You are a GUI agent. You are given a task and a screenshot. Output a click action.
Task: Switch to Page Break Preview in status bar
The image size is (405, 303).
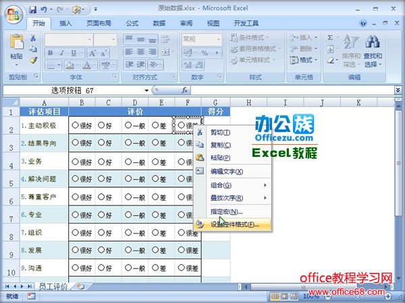tap(294, 296)
